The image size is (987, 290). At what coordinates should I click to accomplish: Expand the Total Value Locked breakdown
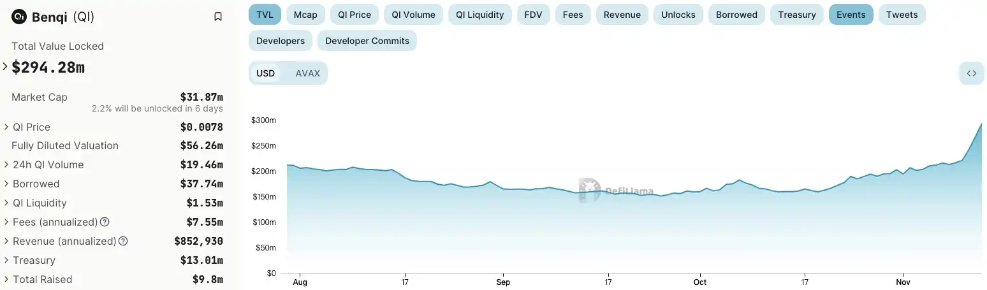pos(5,66)
